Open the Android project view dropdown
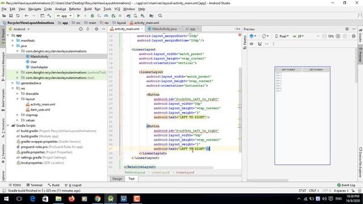Viewport: 363px width, 204px height. click(x=19, y=29)
